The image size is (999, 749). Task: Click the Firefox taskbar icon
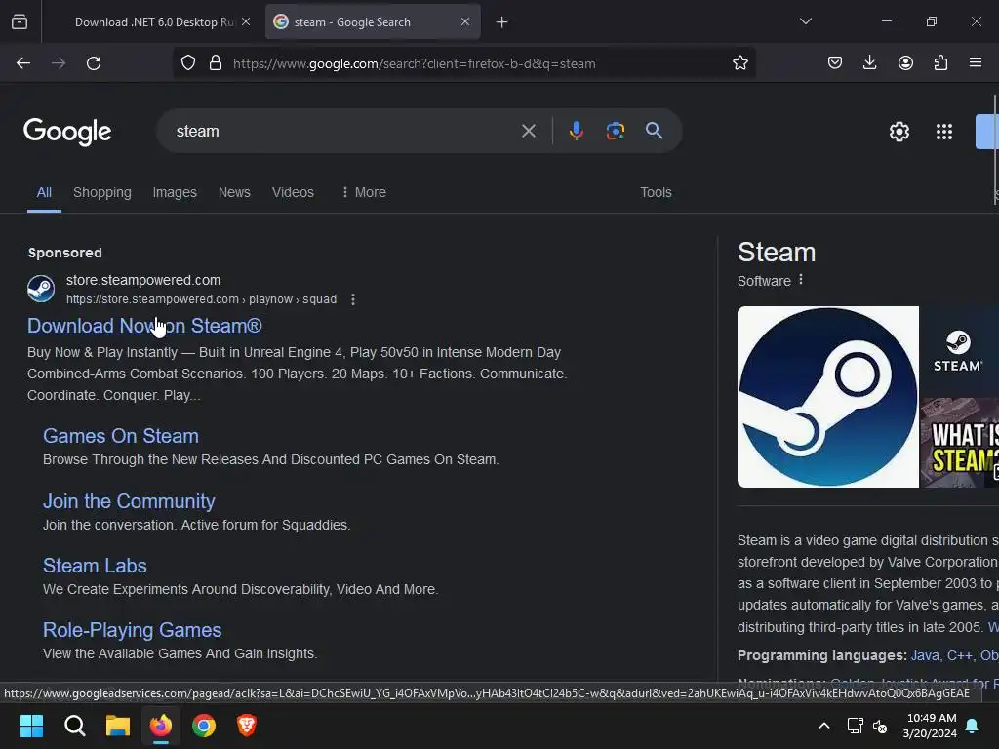pos(161,726)
